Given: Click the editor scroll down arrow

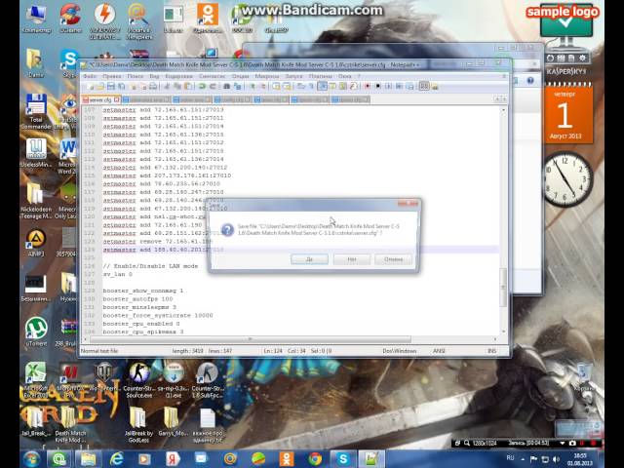Looking at the screenshot, I should tap(503, 331).
